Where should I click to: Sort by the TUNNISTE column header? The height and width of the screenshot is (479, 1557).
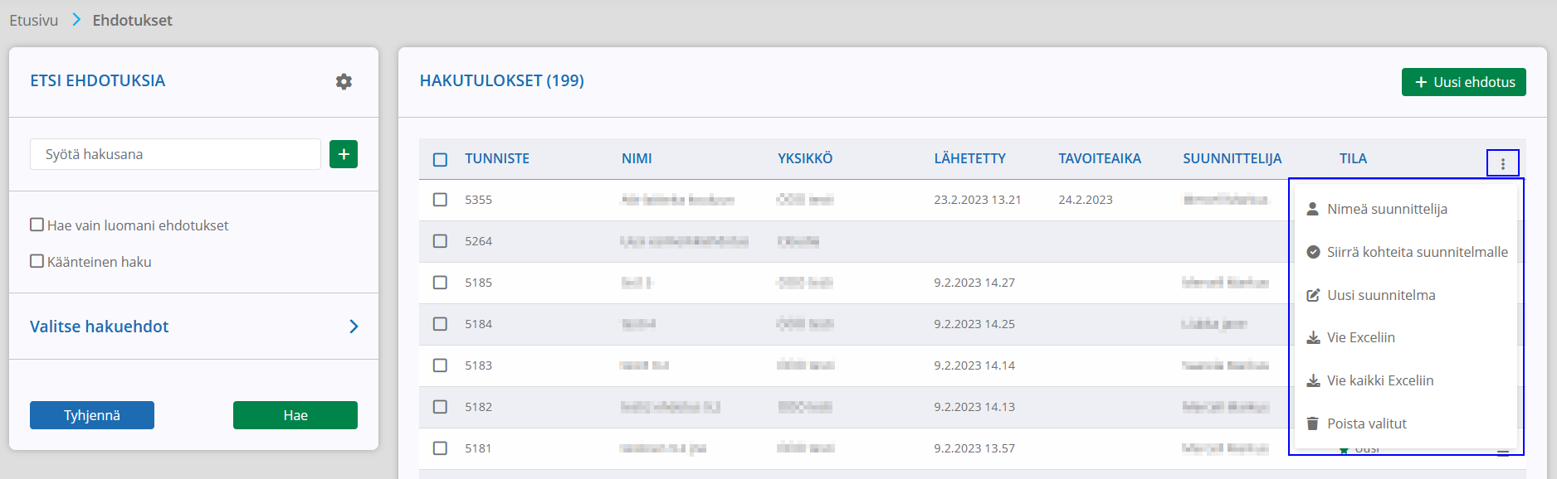(497, 158)
